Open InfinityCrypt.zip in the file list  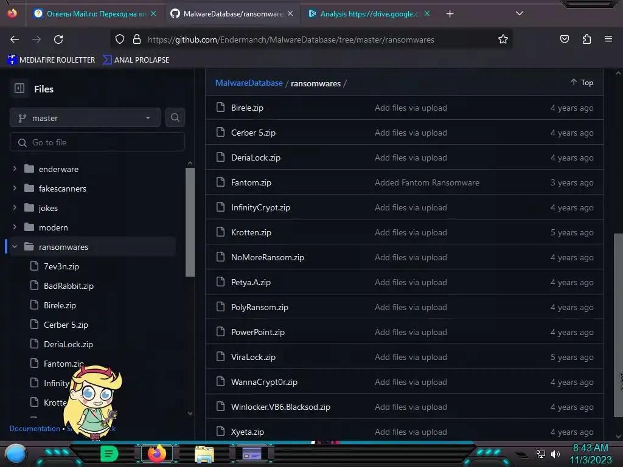[260, 208]
